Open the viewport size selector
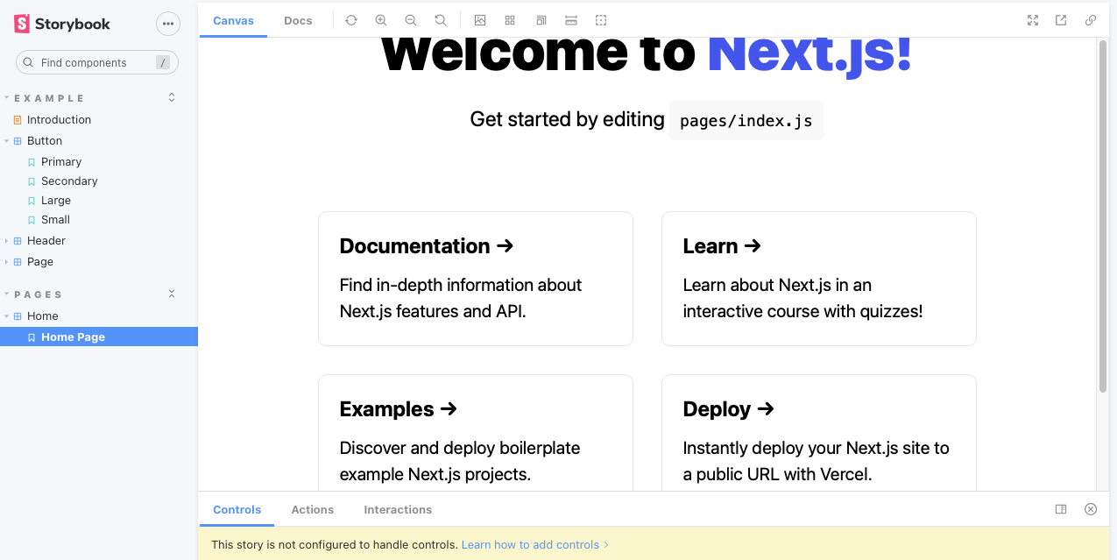Image resolution: width=1117 pixels, height=560 pixels. (x=541, y=20)
